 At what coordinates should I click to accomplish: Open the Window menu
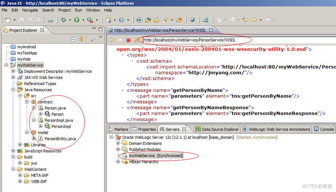(93, 10)
